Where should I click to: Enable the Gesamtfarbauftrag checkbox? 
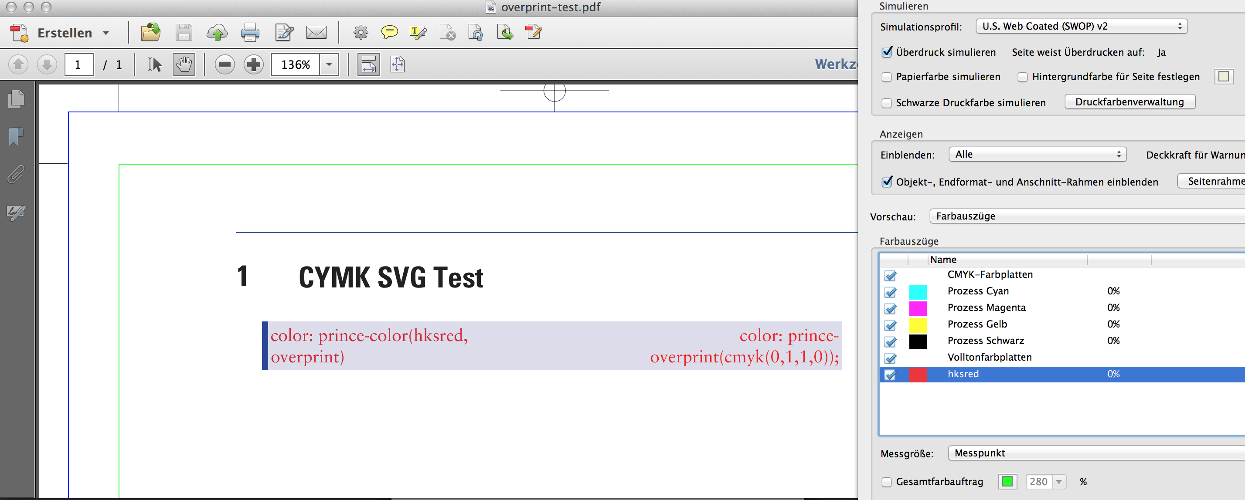886,482
